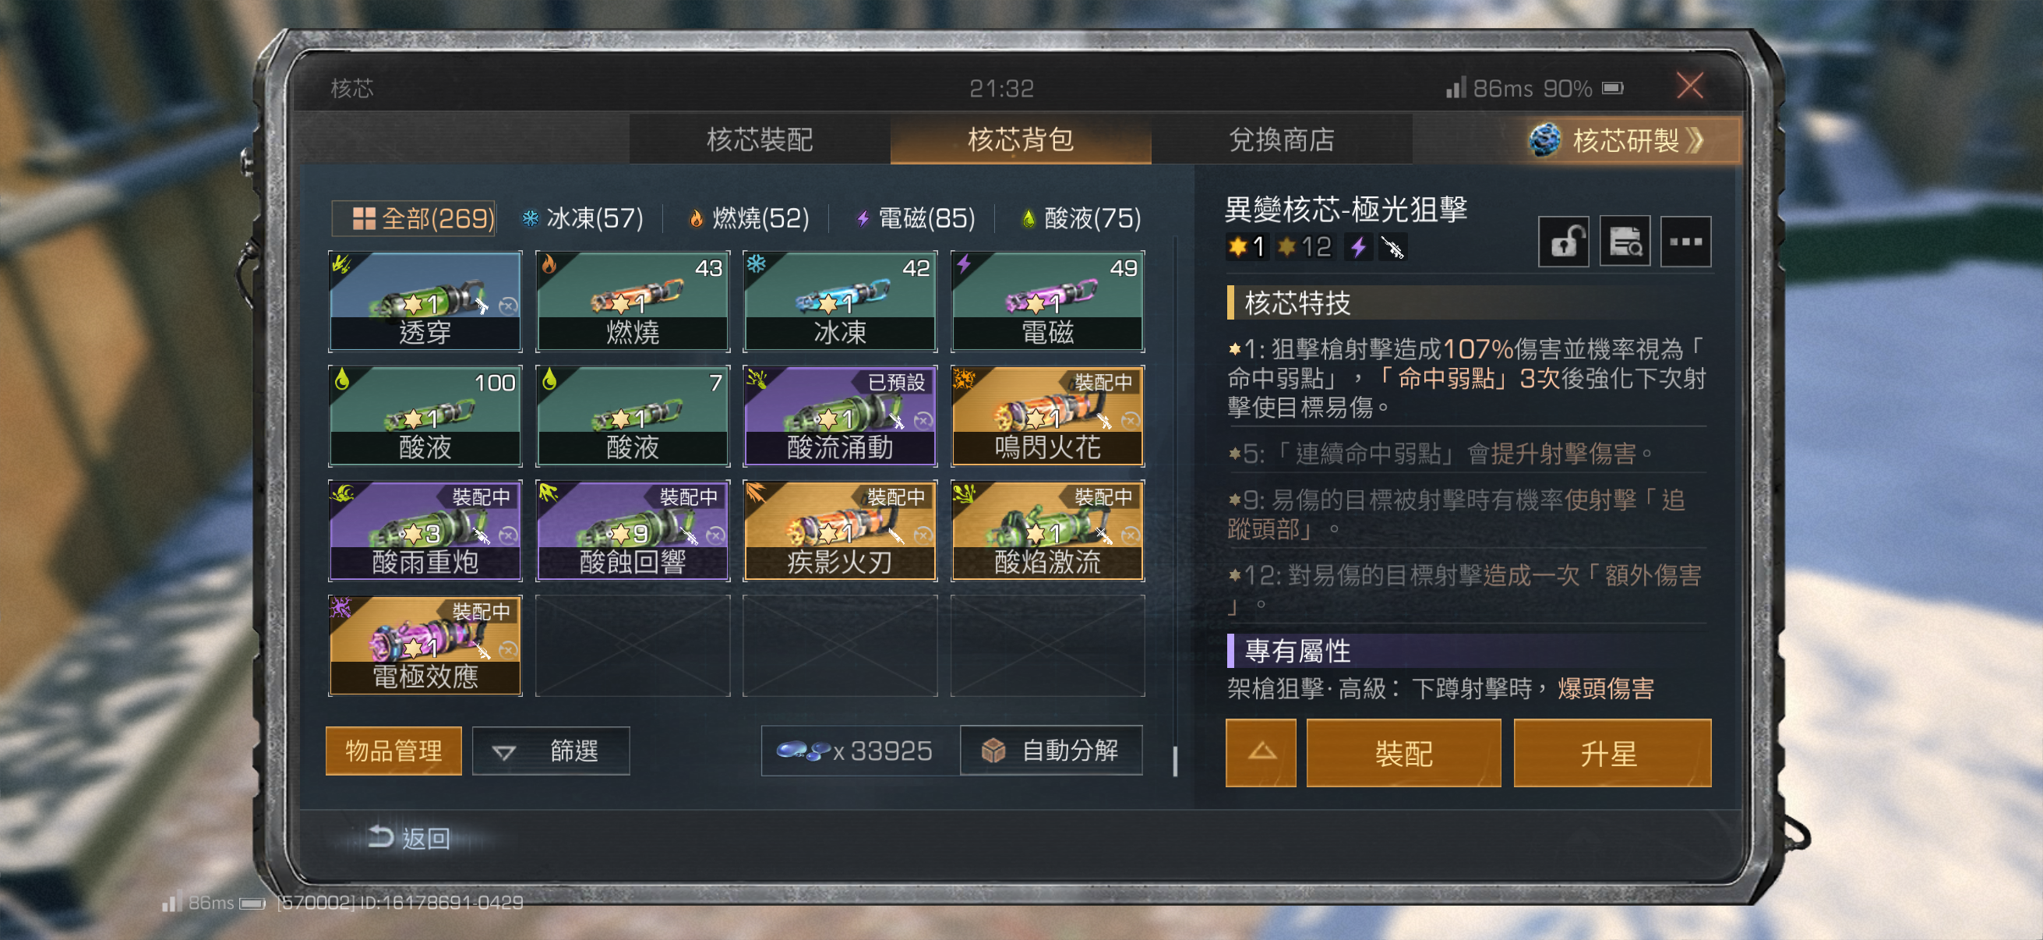
Task: Filter cores by 電磁(85) category
Action: pos(916,218)
